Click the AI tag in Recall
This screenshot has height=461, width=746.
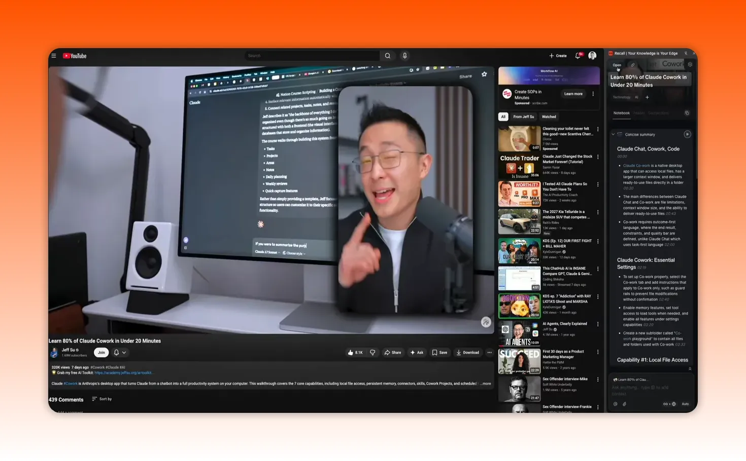tap(636, 97)
